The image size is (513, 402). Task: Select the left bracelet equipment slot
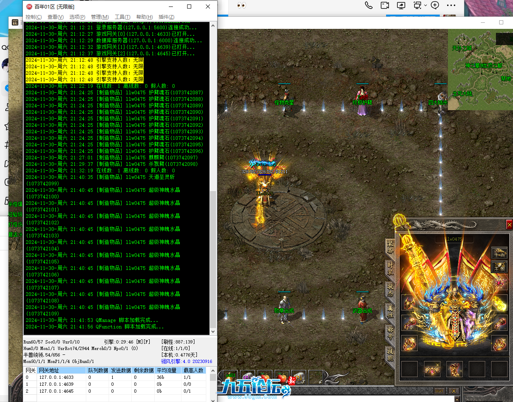[409, 323]
